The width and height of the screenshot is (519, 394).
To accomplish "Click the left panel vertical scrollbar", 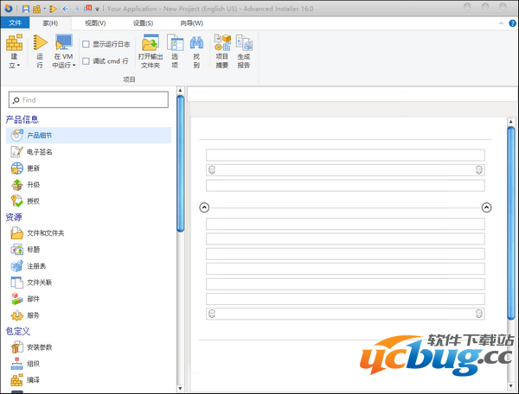I will (x=180, y=164).
